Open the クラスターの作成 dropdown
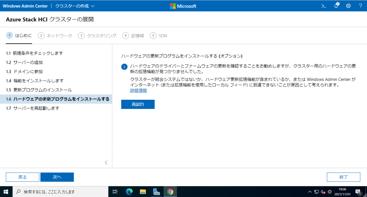367x197 pixels. tap(75, 6)
